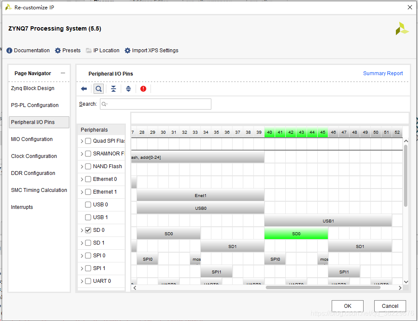Click the scroll up arrow
The image size is (418, 321).
406,141
